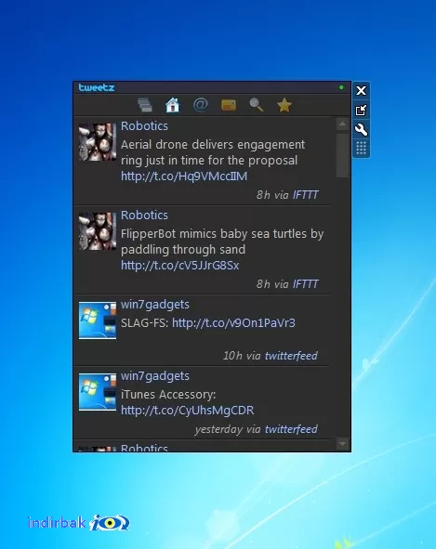Open the search magnifier icon
This screenshot has height=549, width=436.
click(257, 105)
